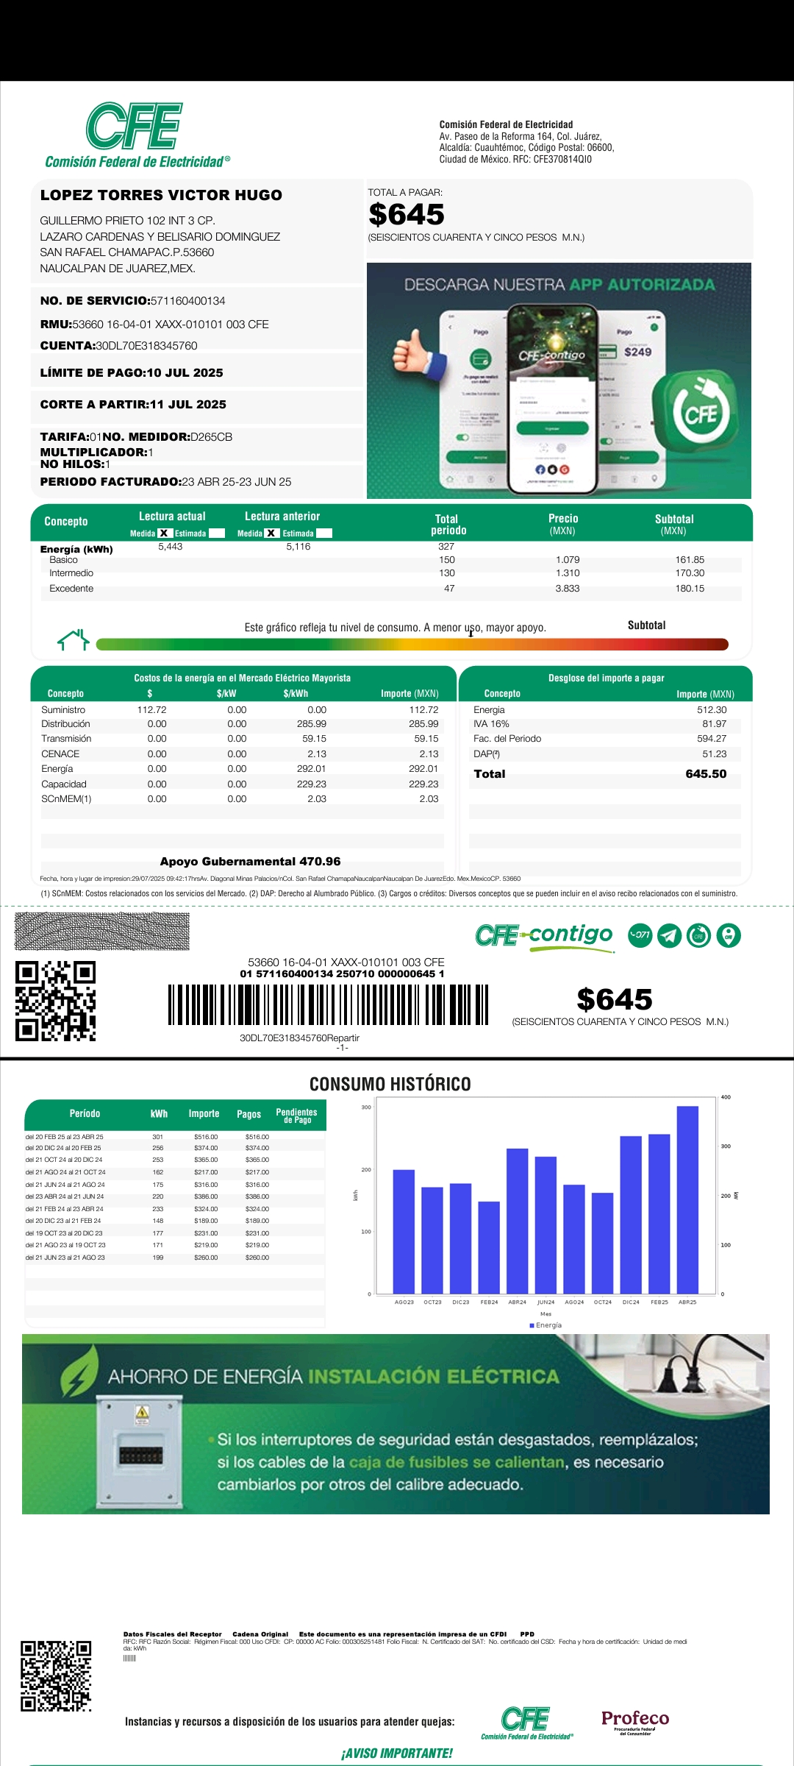This screenshot has width=794, height=1766.
Task: Click the green location pin icon
Action: tap(729, 935)
